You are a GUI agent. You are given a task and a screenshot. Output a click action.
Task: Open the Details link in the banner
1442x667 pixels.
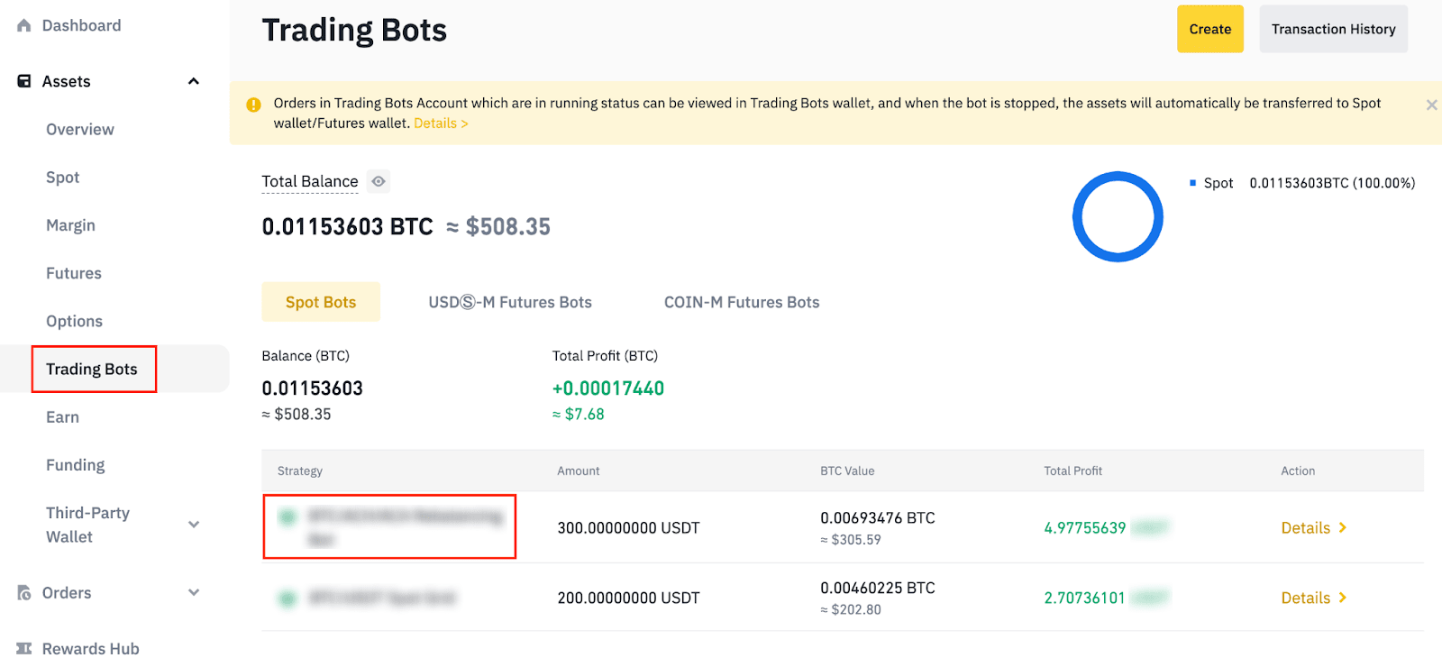coord(441,123)
